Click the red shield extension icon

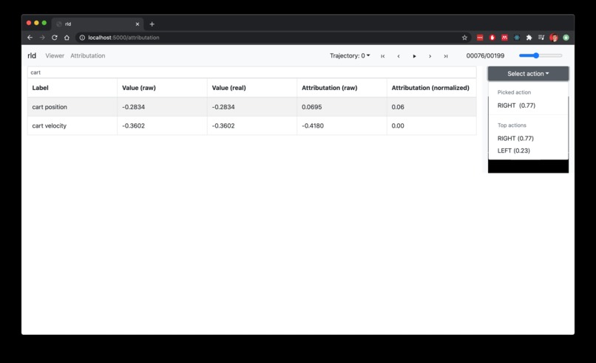pos(492,38)
